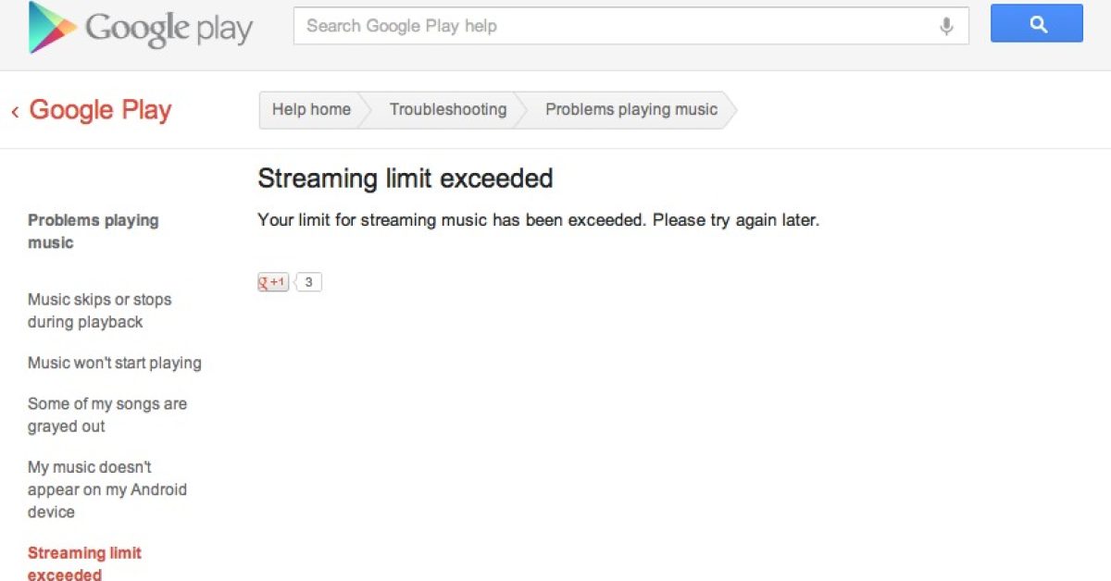Click the streaming limit exceeded message text
The width and height of the screenshot is (1111, 581).
point(538,221)
